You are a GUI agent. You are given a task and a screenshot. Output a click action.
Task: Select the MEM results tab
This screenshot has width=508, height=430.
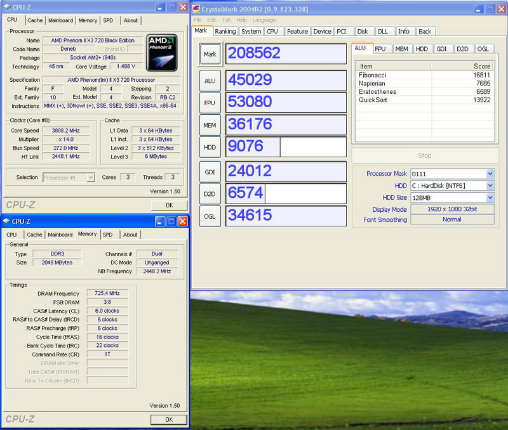[x=401, y=48]
